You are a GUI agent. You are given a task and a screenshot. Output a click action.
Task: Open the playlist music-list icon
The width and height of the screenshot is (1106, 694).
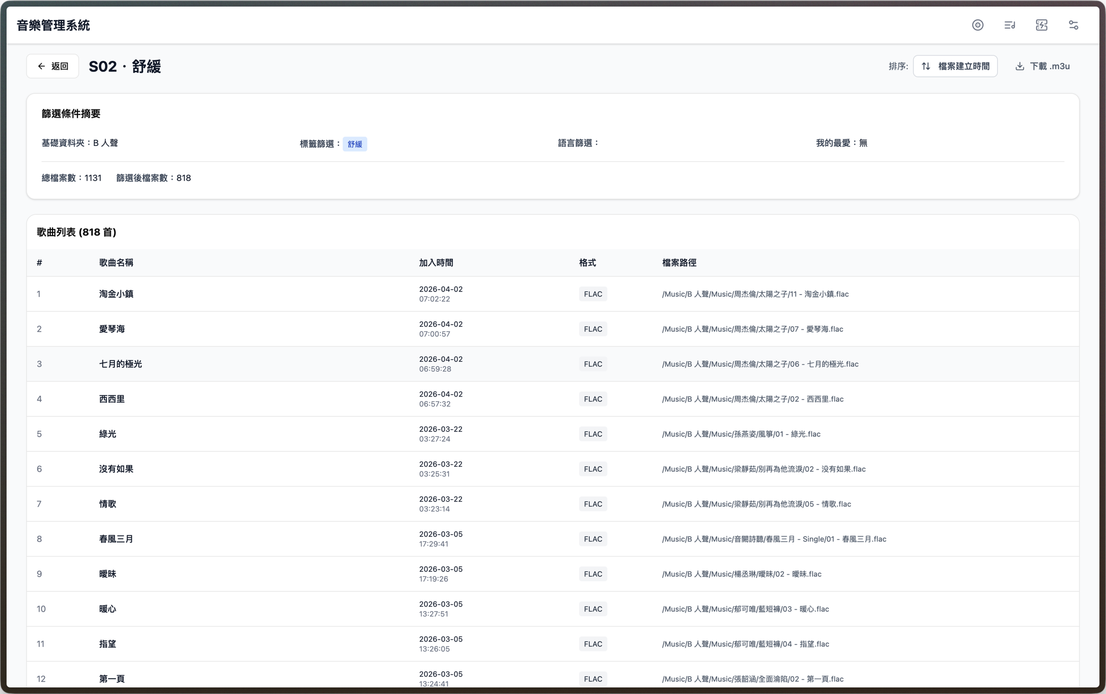[x=1010, y=25]
